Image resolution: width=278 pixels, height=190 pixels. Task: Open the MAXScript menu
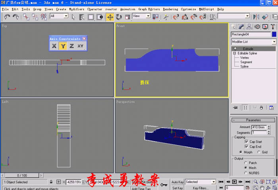point(207,9)
